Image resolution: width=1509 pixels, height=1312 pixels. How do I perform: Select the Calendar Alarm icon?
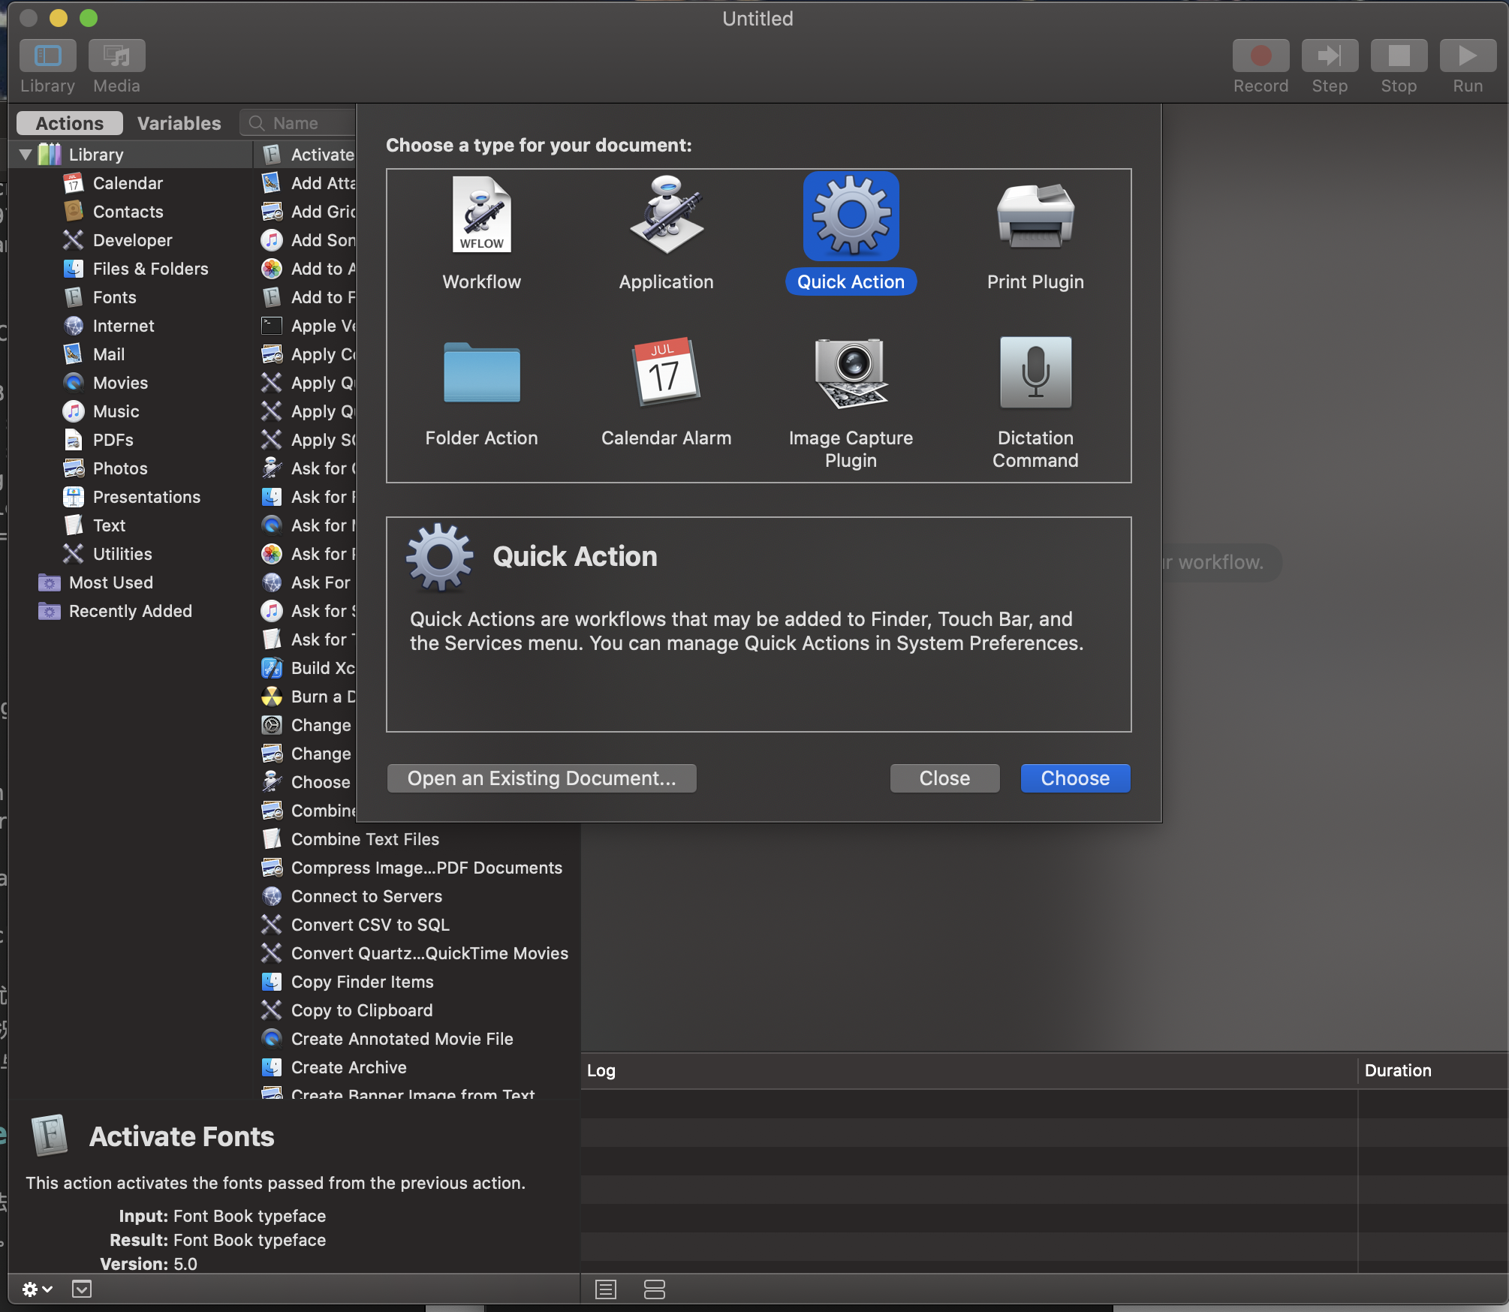(666, 372)
